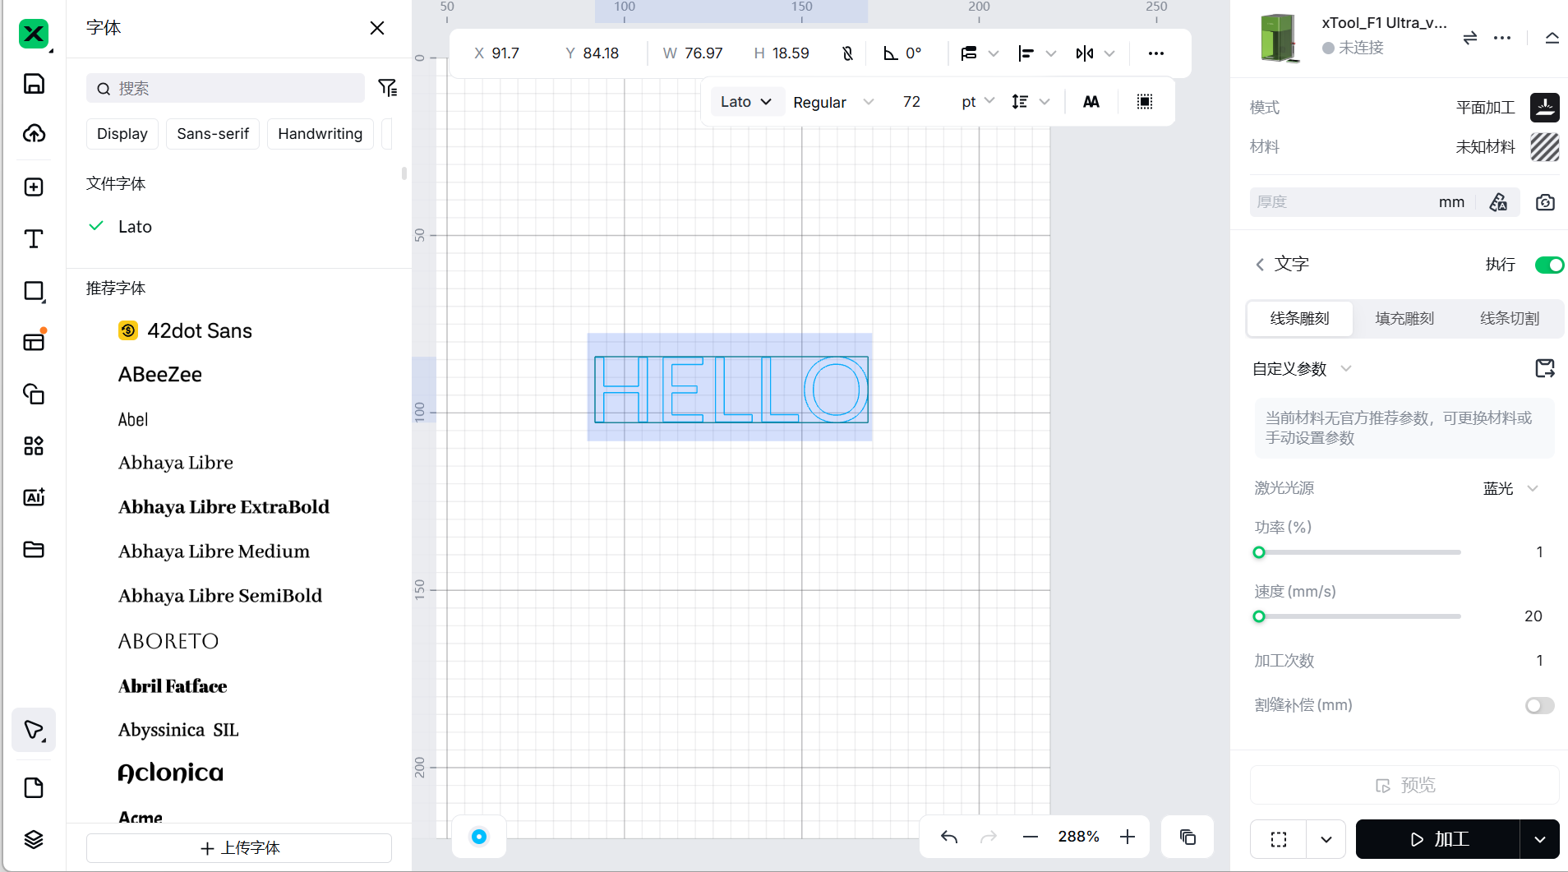
Task: Expand the Regular font style dropdown
Action: tap(832, 102)
